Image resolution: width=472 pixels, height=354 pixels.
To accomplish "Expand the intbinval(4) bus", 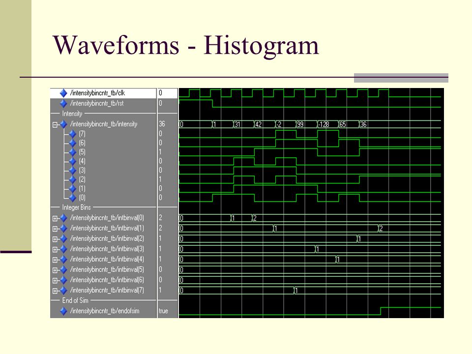I will click(55, 260).
